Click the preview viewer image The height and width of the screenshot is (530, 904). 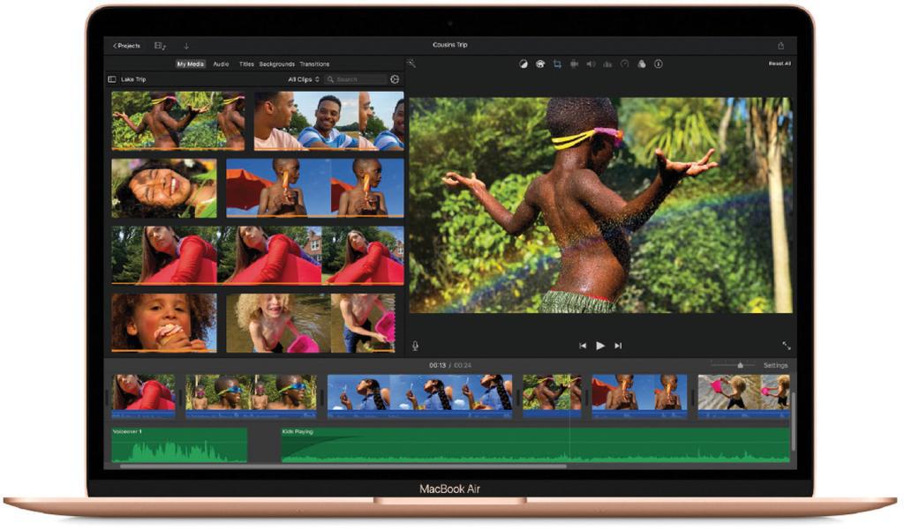pos(600,205)
